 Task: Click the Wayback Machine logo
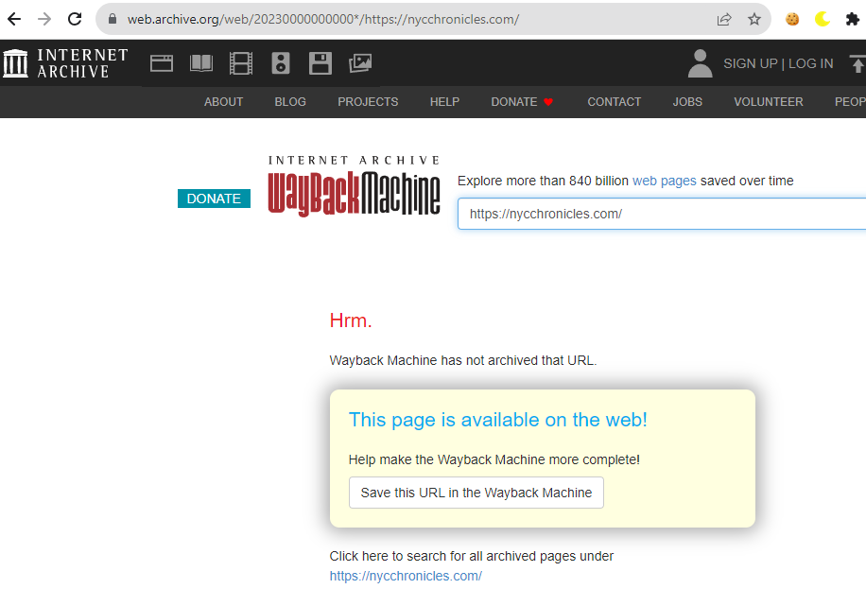coord(354,187)
